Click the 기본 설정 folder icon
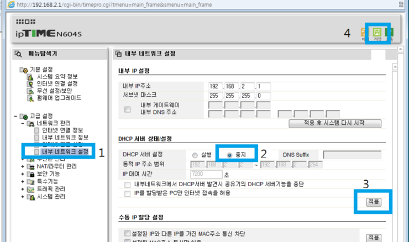 point(24,70)
